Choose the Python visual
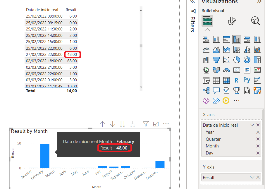Image resolution: width=265 pixels, height=189 pixels. pyautogui.click(x=247, y=80)
